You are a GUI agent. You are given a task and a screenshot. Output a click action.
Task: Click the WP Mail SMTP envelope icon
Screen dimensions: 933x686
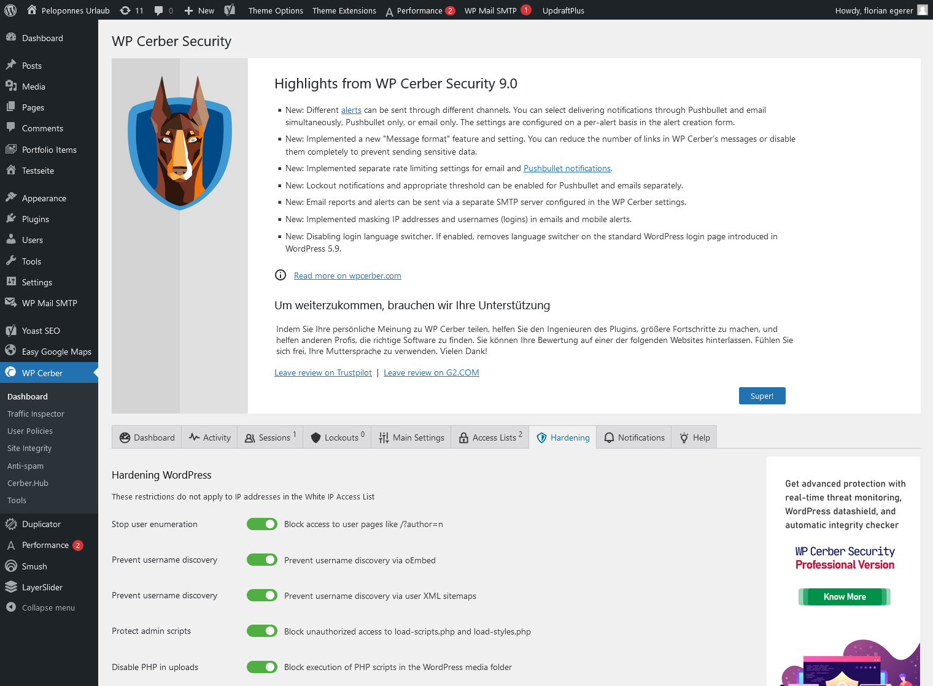(x=11, y=303)
